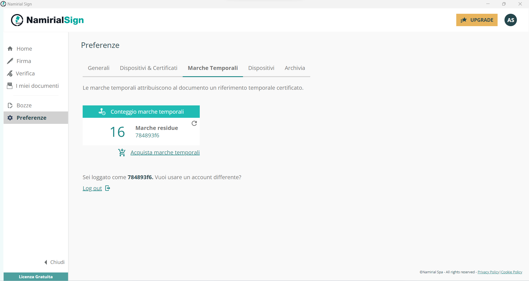
Task: Switch to the Generali tab
Action: click(98, 68)
